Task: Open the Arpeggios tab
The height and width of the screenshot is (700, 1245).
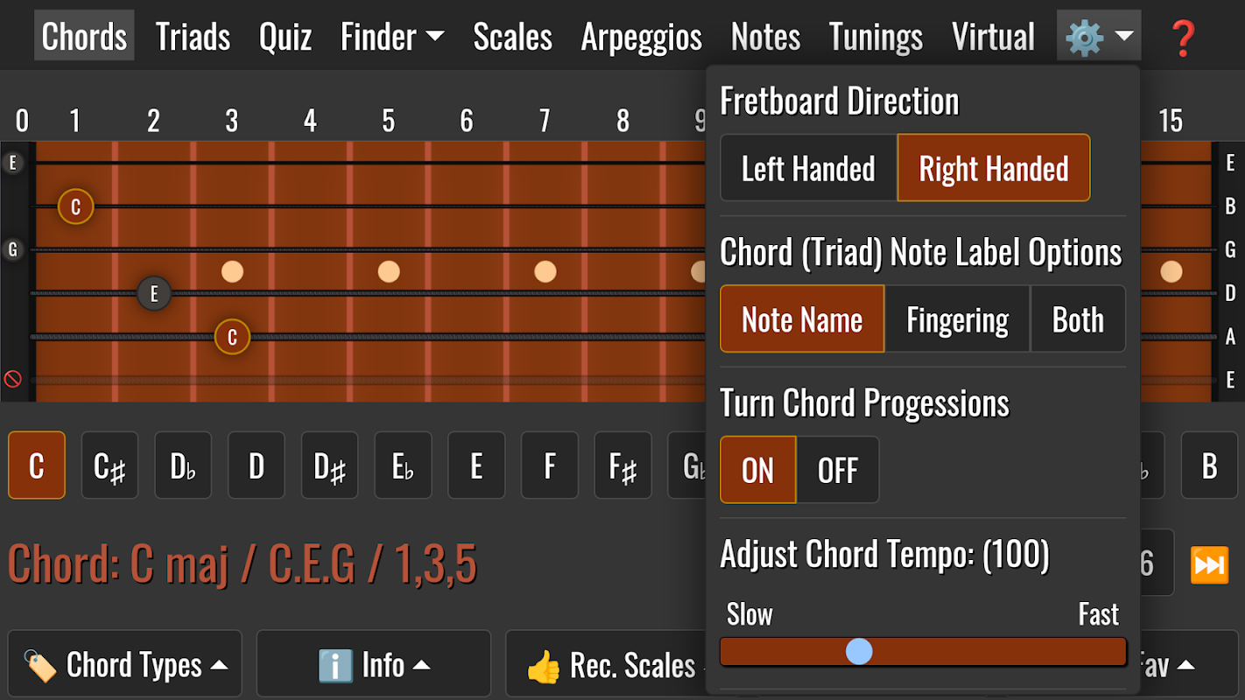Action: (x=641, y=37)
